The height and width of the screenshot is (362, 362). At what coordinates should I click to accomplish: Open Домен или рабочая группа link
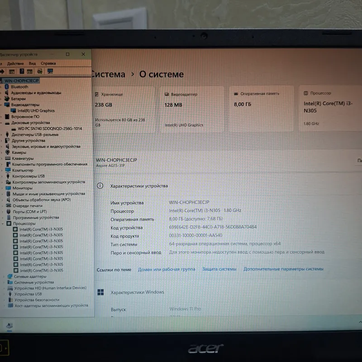(167, 269)
